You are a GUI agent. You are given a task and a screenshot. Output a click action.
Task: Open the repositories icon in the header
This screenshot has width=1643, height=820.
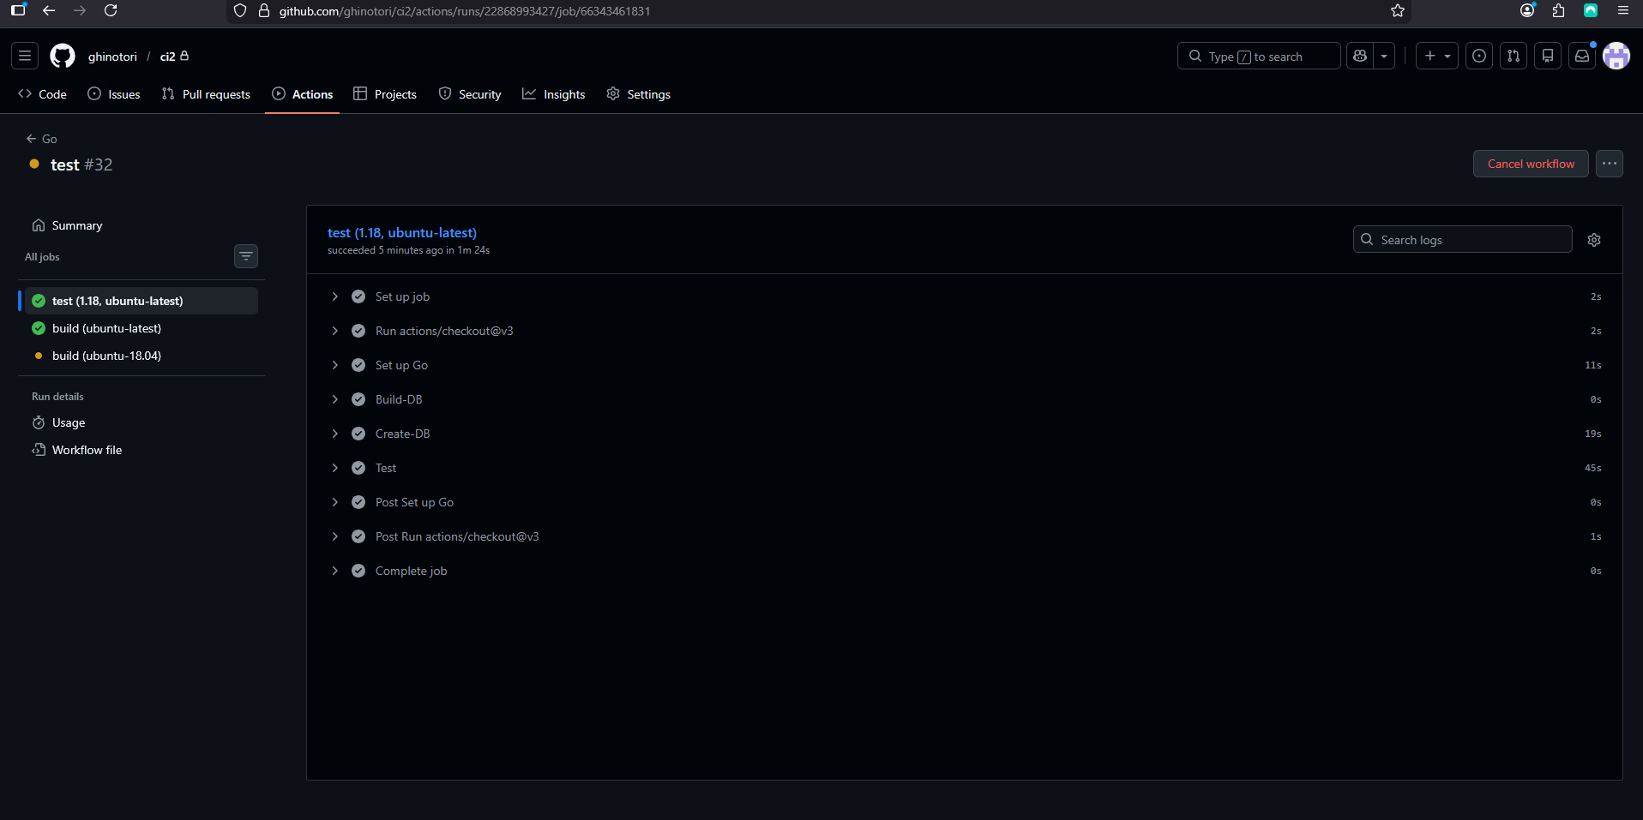[1548, 57]
